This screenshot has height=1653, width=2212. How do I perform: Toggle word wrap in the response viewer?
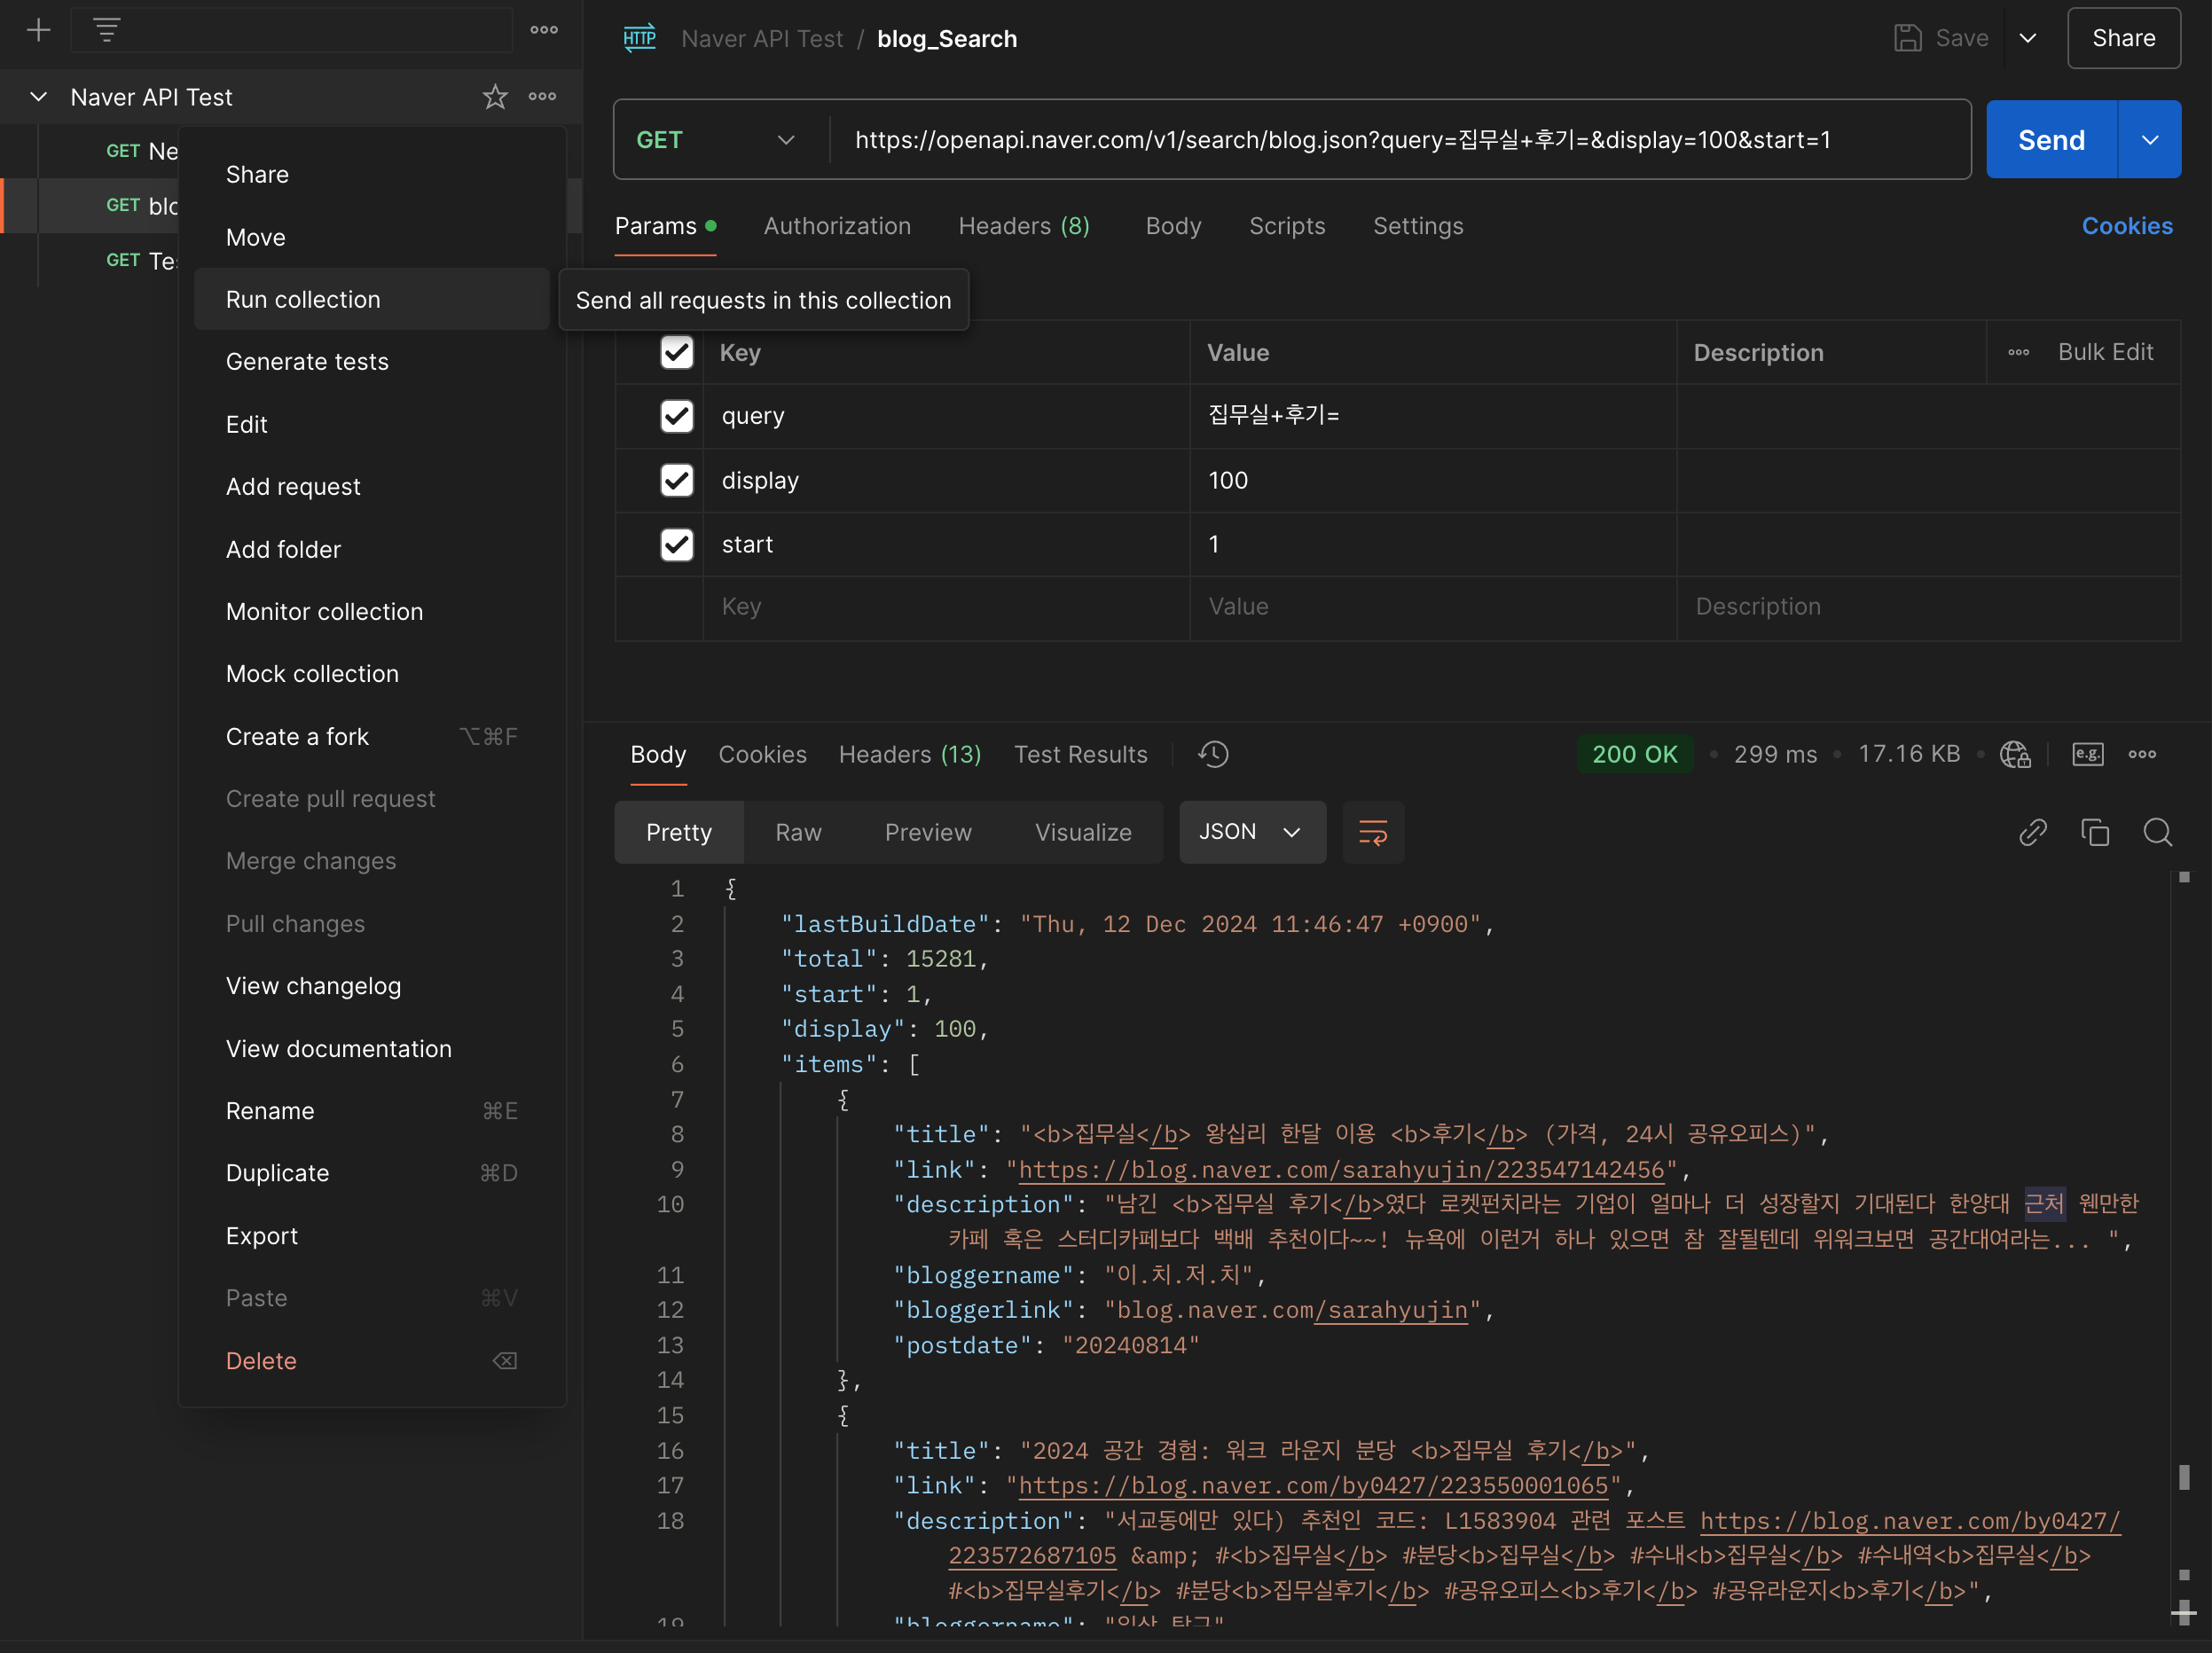point(1372,832)
